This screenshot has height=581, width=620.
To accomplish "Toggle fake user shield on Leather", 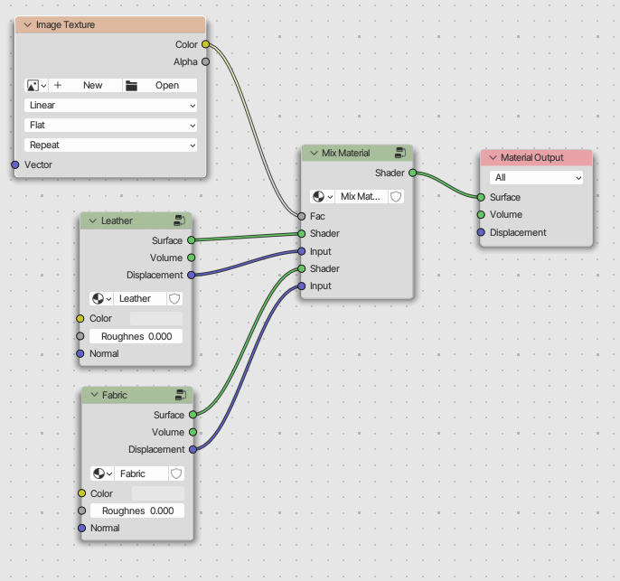I will click(174, 298).
